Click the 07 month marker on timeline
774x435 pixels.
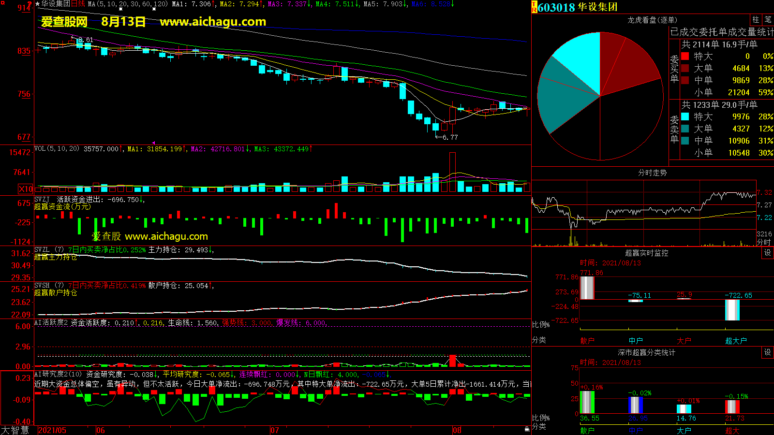click(274, 430)
